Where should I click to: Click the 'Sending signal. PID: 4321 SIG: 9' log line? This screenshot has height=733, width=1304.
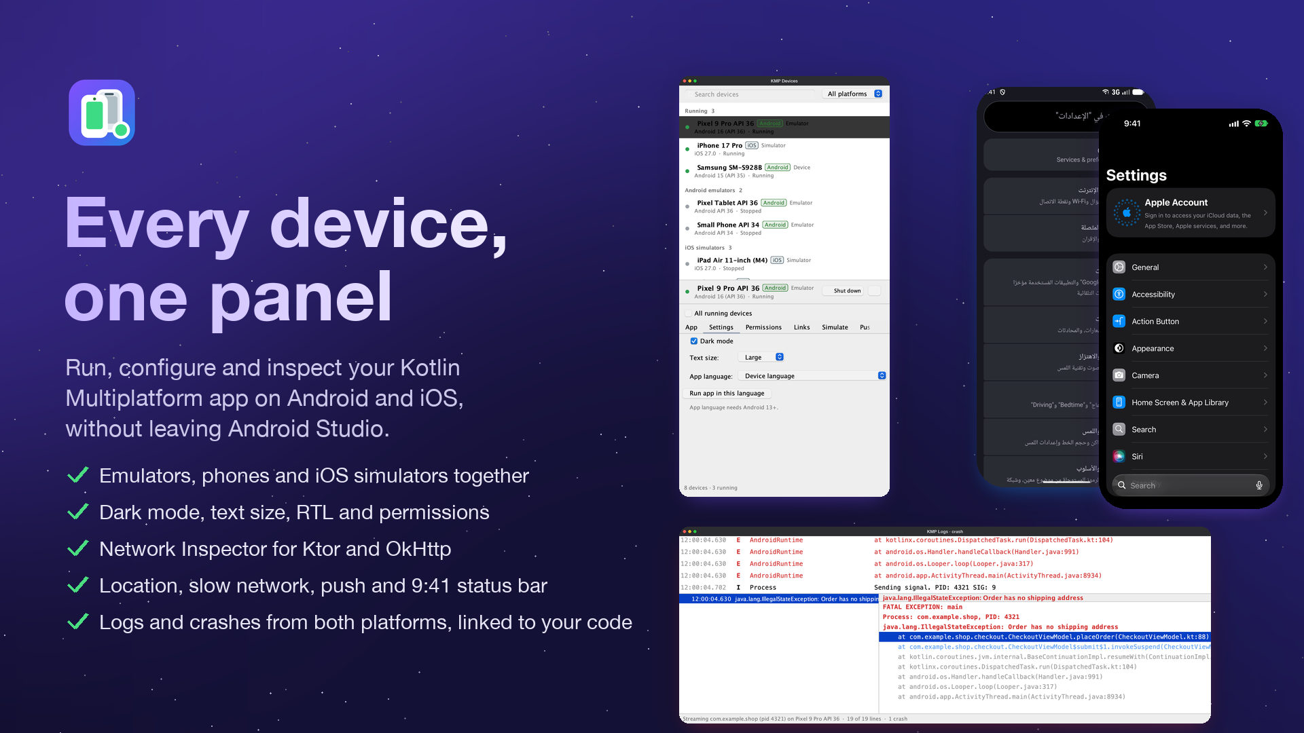(935, 588)
